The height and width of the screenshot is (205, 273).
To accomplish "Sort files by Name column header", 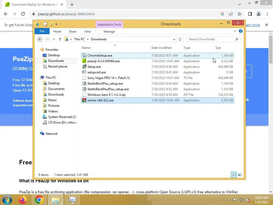I will (115, 48).
